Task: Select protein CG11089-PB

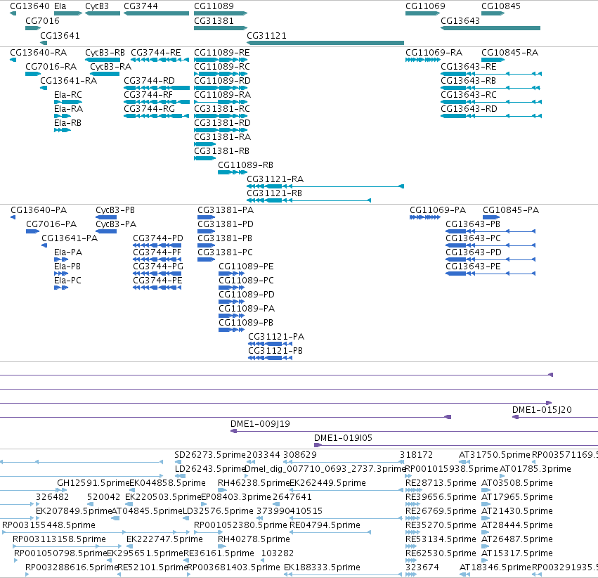Action: tap(231, 330)
